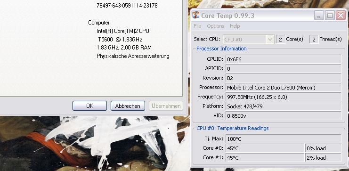This screenshot has height=171, width=349.
Task: Click the APICID value field
Action: point(284,69)
